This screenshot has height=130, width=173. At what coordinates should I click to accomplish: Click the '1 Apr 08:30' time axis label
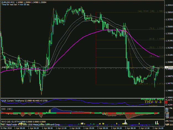[x=47, y=128]
